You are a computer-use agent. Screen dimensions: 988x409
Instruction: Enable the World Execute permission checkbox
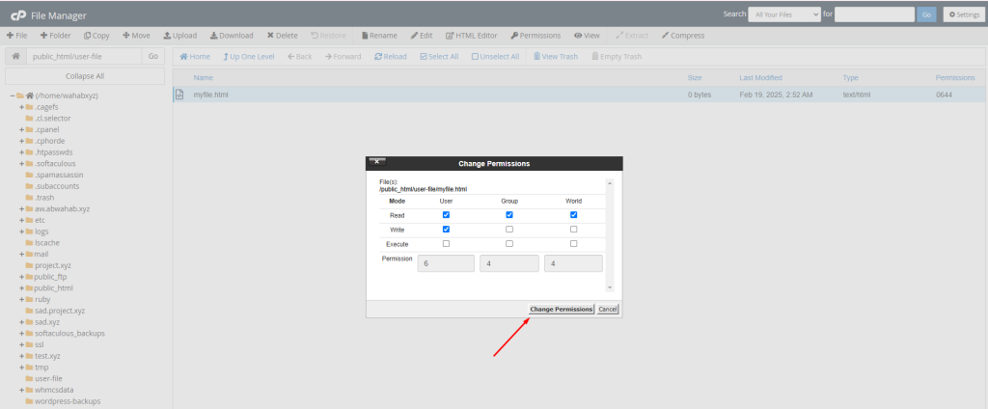(x=573, y=244)
